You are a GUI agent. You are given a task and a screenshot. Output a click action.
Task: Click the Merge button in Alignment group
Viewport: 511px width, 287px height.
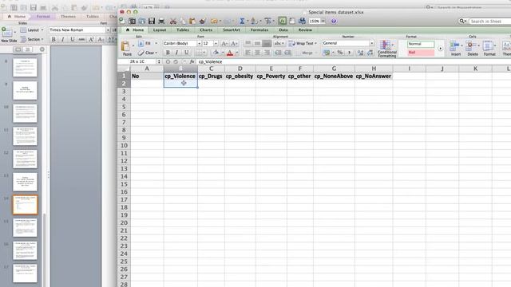coord(307,53)
